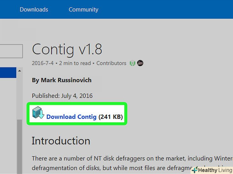Image resolution: width=233 pixels, height=174 pixels.
Task: Click the dark round contributor avatar
Action: point(140,63)
